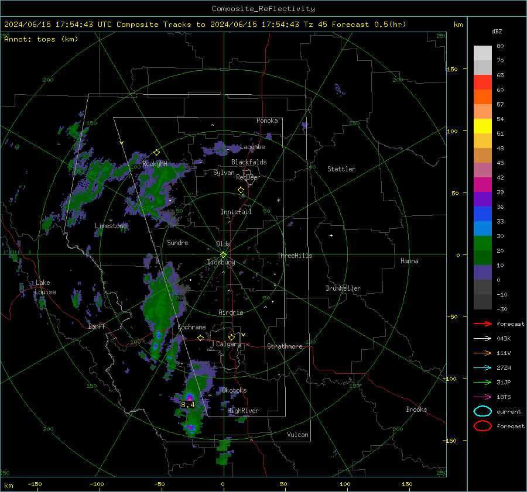Click the orange 111V arrow icon

(482, 353)
